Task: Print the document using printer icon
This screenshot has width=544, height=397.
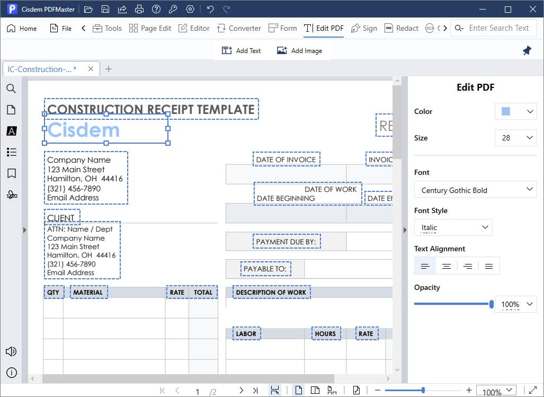Action: pyautogui.click(x=139, y=10)
